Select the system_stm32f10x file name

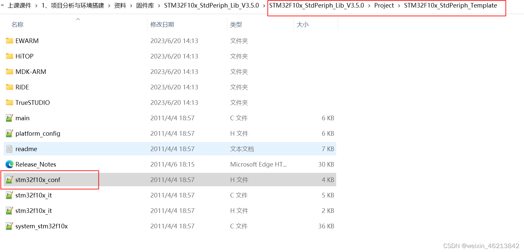click(x=42, y=226)
